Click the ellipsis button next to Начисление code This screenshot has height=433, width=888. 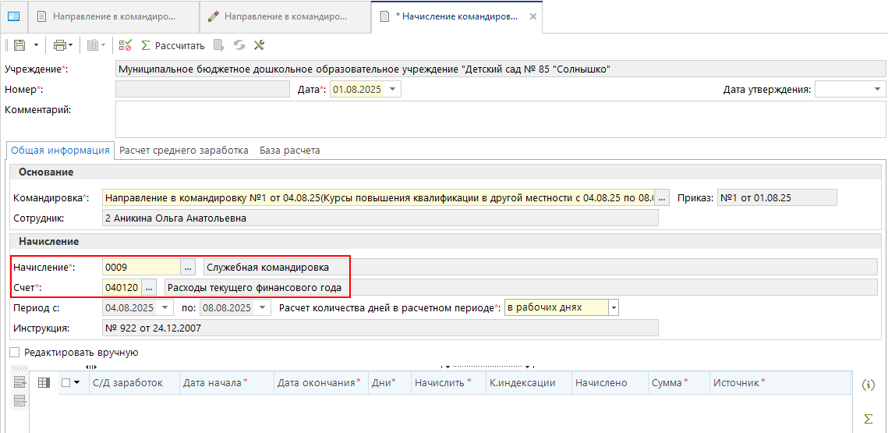pos(188,268)
